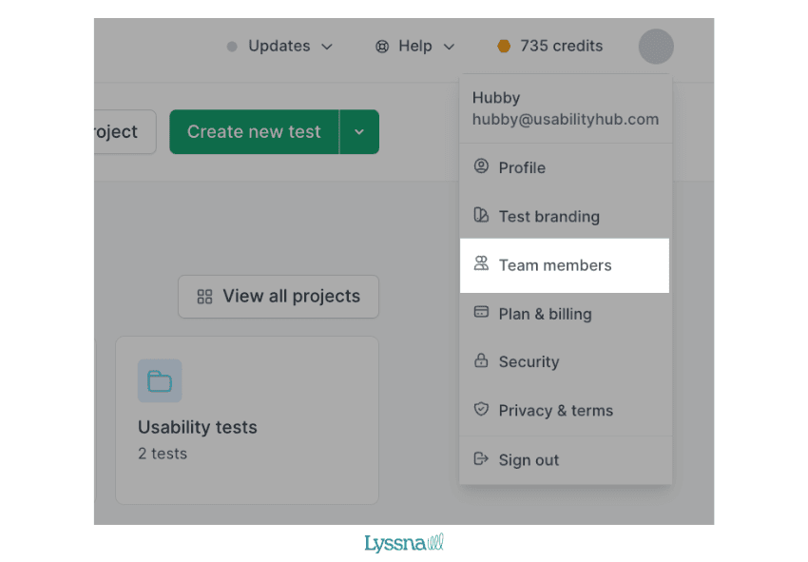This screenshot has width=808, height=562.
Task: Expand the Help menu chevron
Action: (449, 47)
